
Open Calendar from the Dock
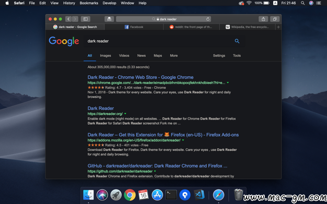[144, 195]
